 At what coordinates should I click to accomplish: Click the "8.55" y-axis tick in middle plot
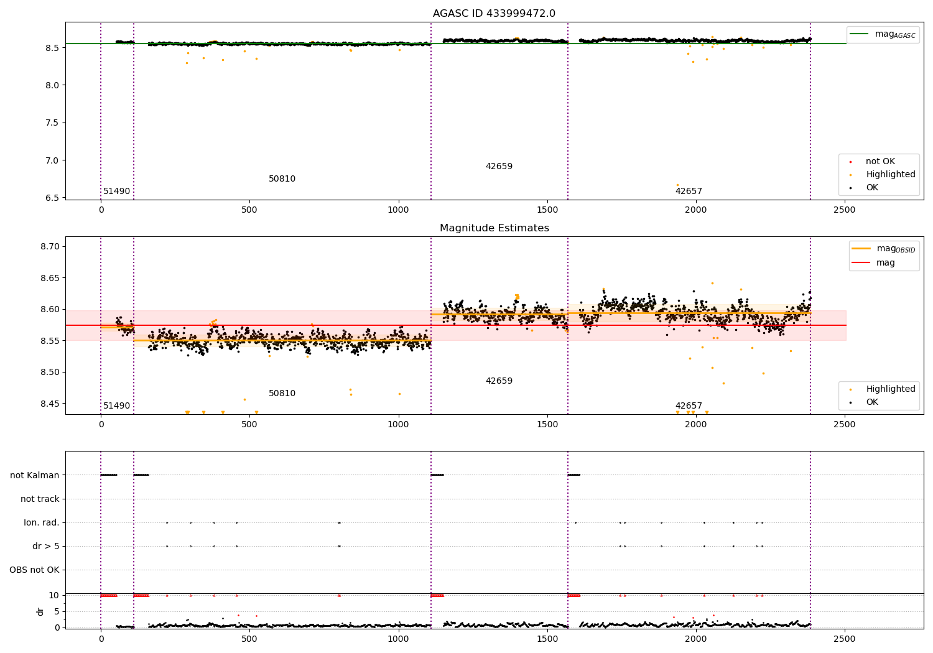50,341
